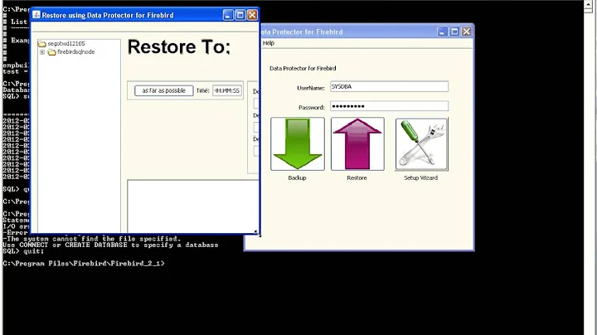
Task: Click the purple Restore arrow icon
Action: [357, 144]
